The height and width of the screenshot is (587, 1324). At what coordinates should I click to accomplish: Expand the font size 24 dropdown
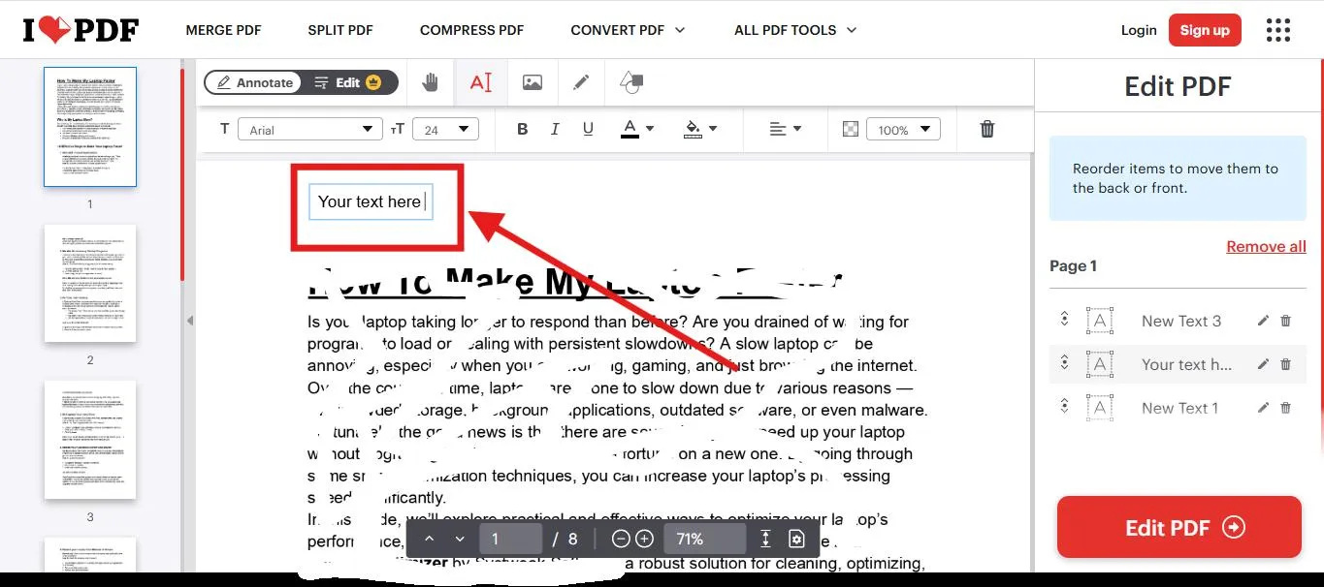(x=446, y=130)
